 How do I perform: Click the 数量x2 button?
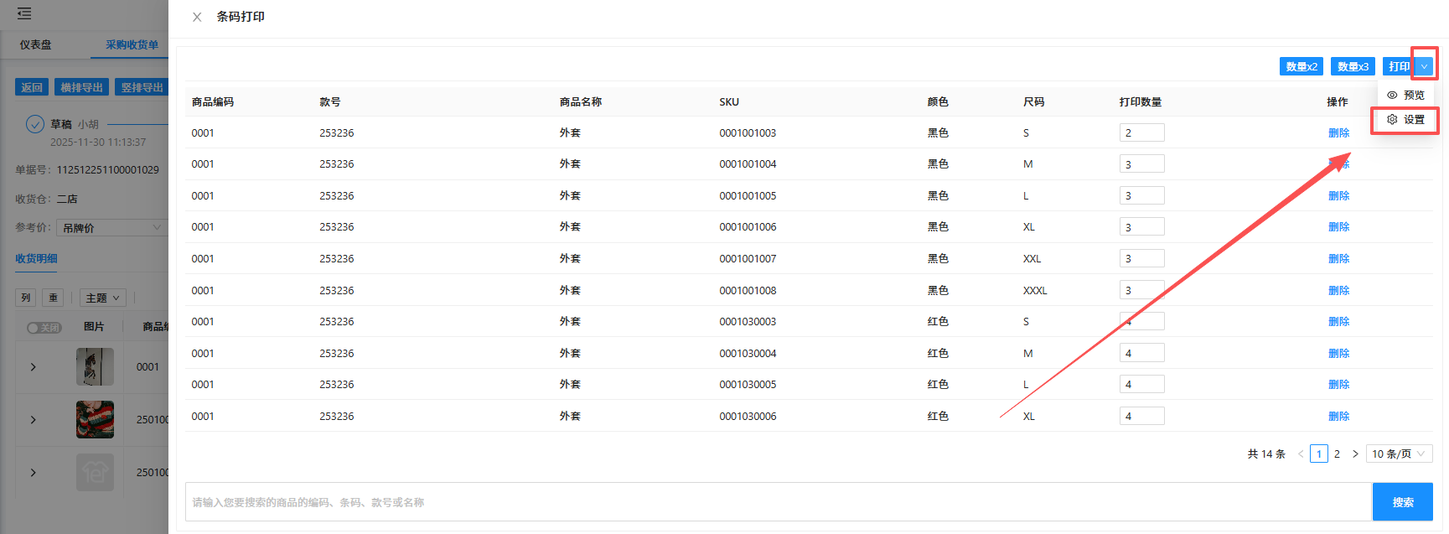(1301, 67)
